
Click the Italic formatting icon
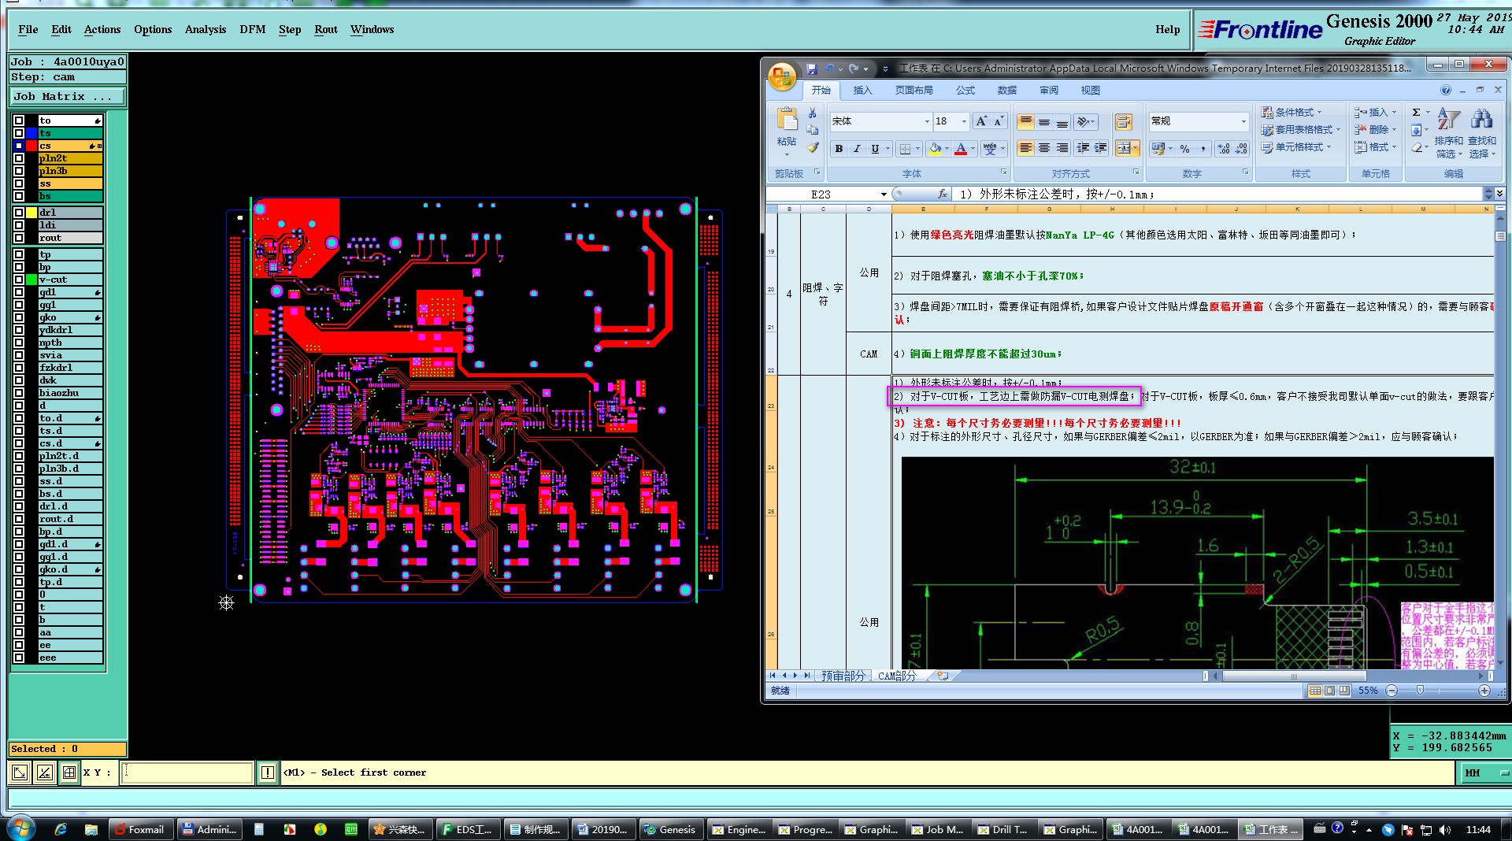coord(857,149)
